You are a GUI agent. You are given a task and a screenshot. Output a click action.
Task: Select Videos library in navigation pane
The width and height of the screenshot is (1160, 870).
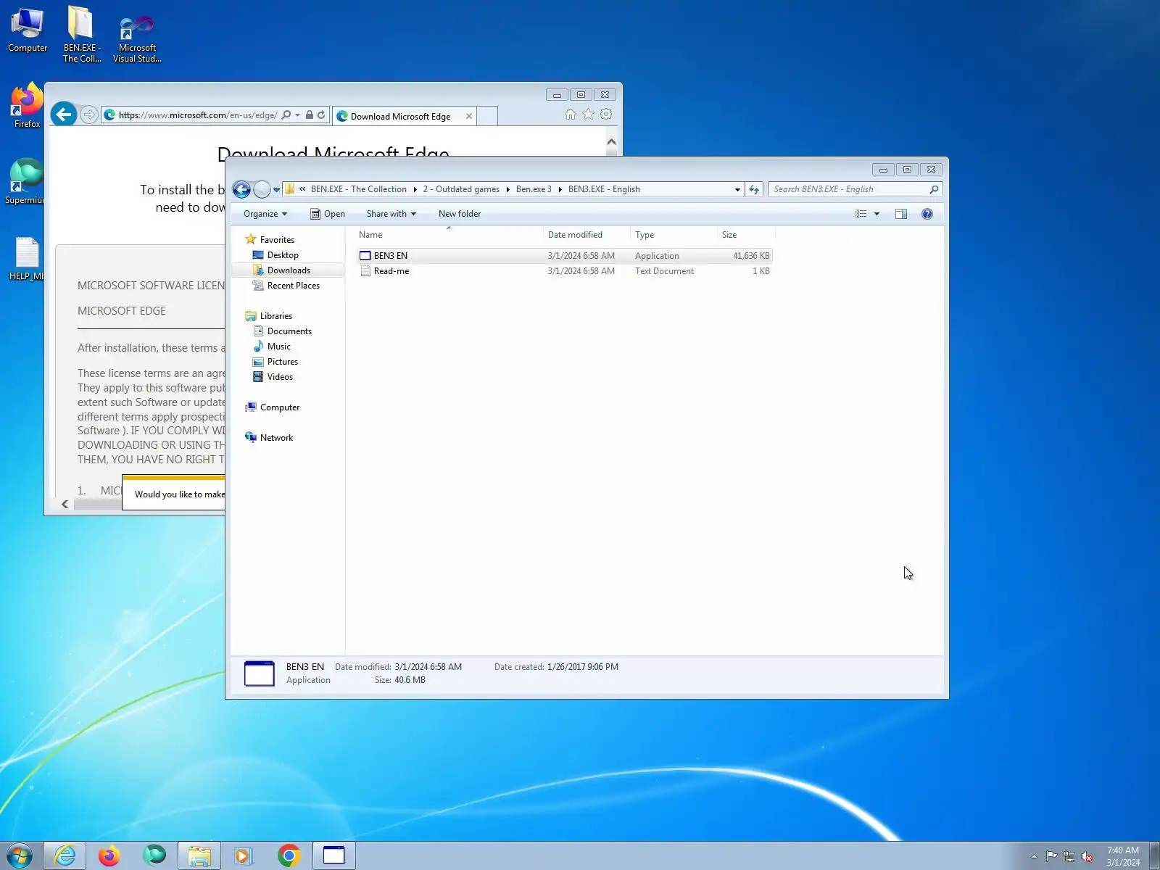click(x=280, y=377)
